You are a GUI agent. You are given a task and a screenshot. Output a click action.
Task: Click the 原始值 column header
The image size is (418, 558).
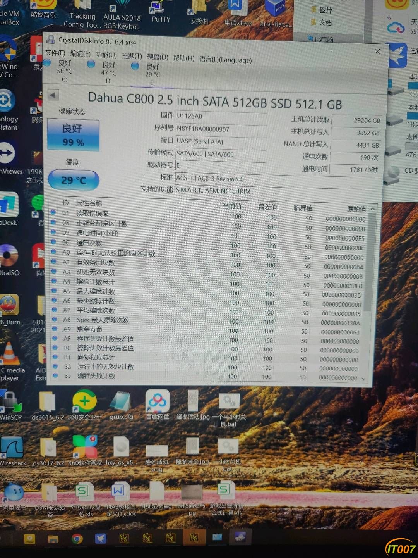click(356, 209)
